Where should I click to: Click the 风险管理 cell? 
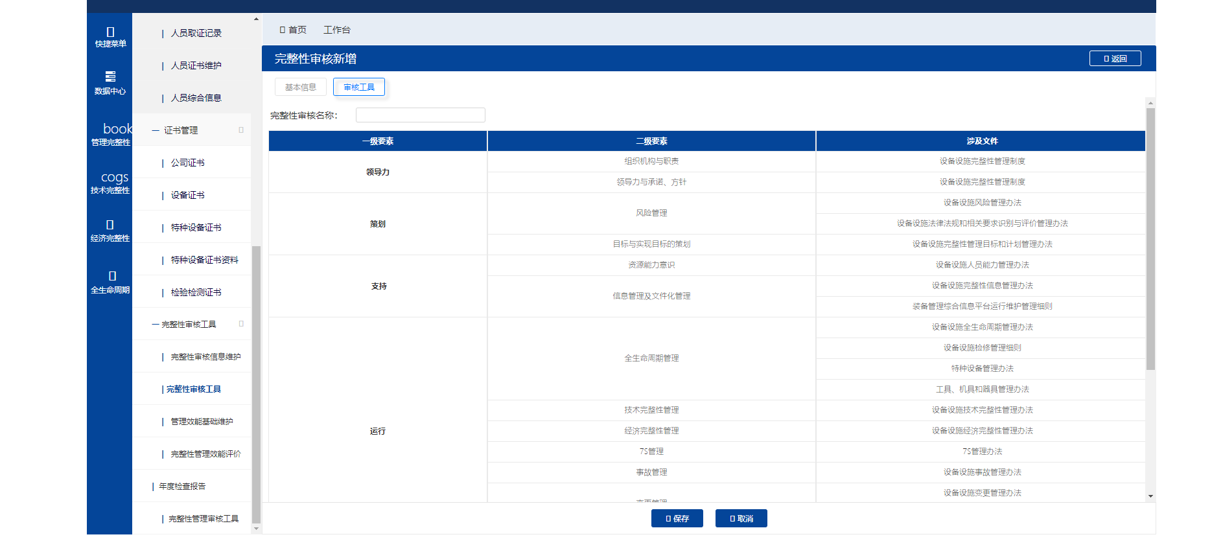pos(651,213)
